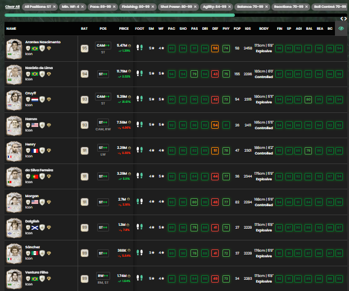
Task: Sort by POP column header
Action: click(237, 29)
